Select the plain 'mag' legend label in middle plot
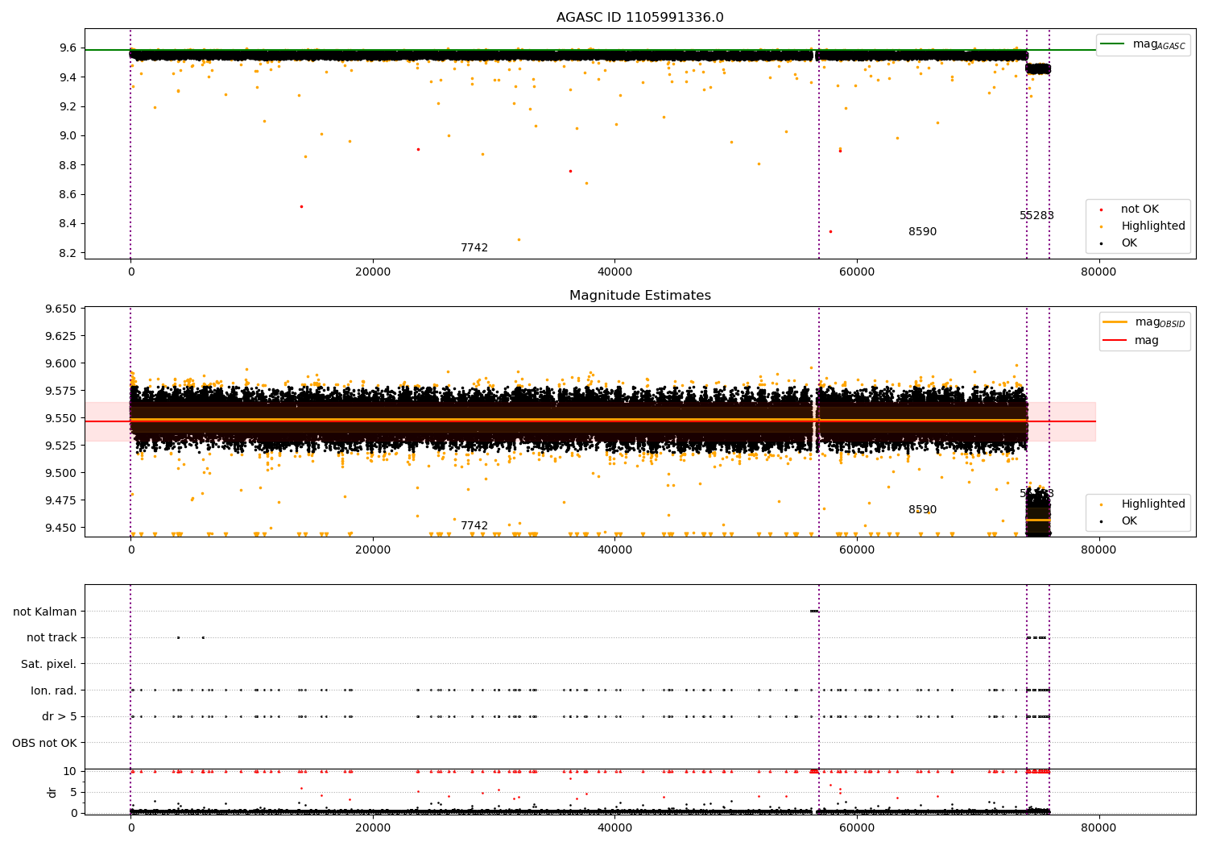 [x=1147, y=341]
